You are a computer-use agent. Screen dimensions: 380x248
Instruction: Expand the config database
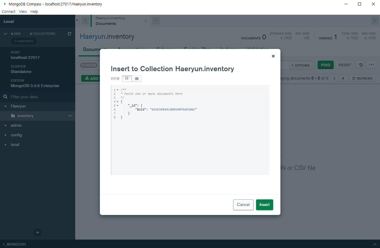tap(5, 135)
